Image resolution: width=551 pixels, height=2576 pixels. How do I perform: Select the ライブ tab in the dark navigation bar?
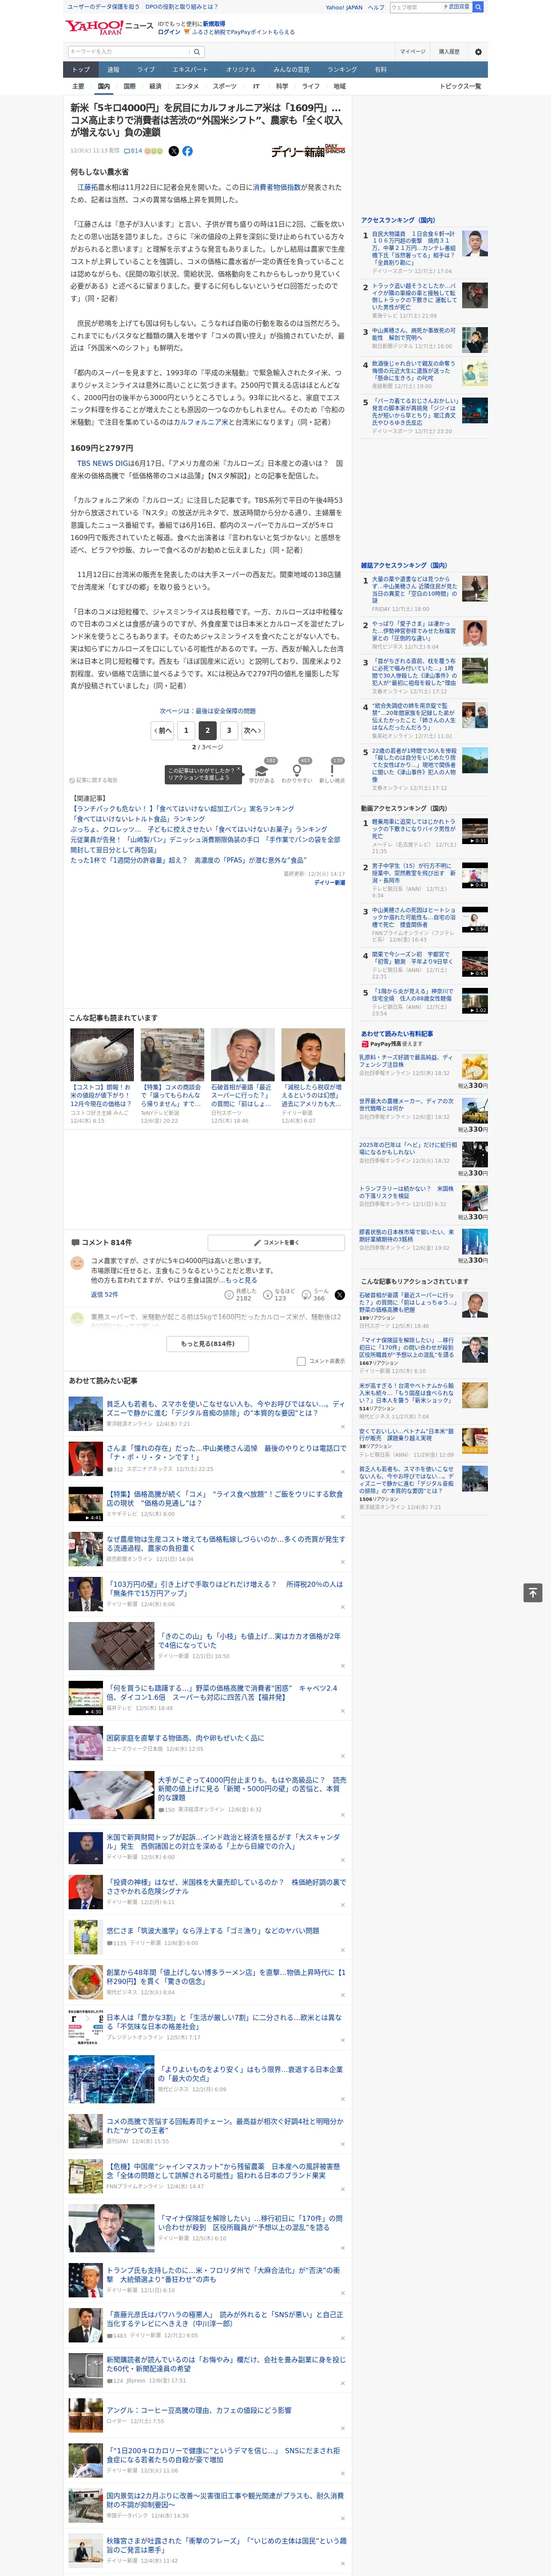tap(146, 70)
